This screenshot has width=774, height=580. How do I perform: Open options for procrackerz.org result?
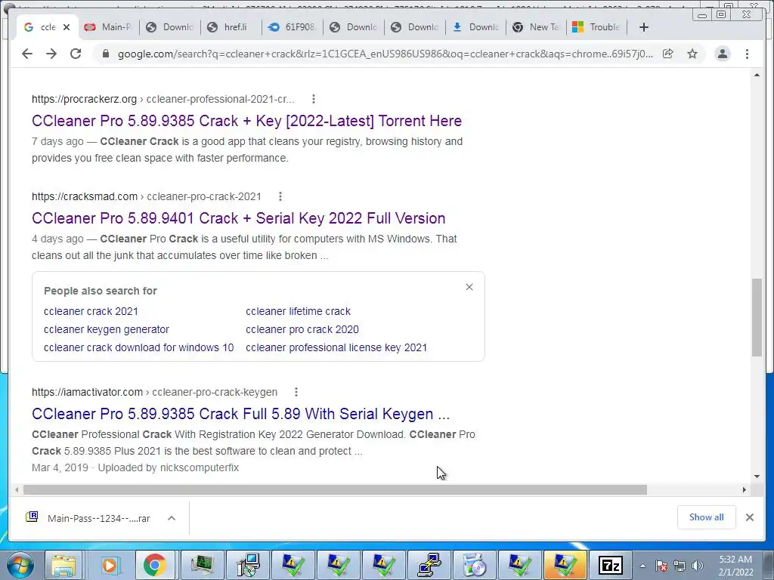314,99
